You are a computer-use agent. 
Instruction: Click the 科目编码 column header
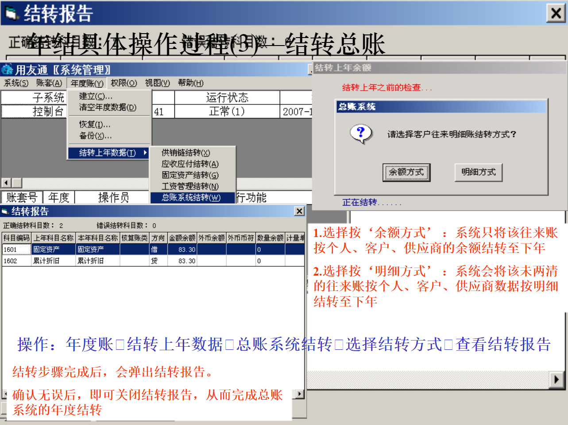click(x=16, y=238)
